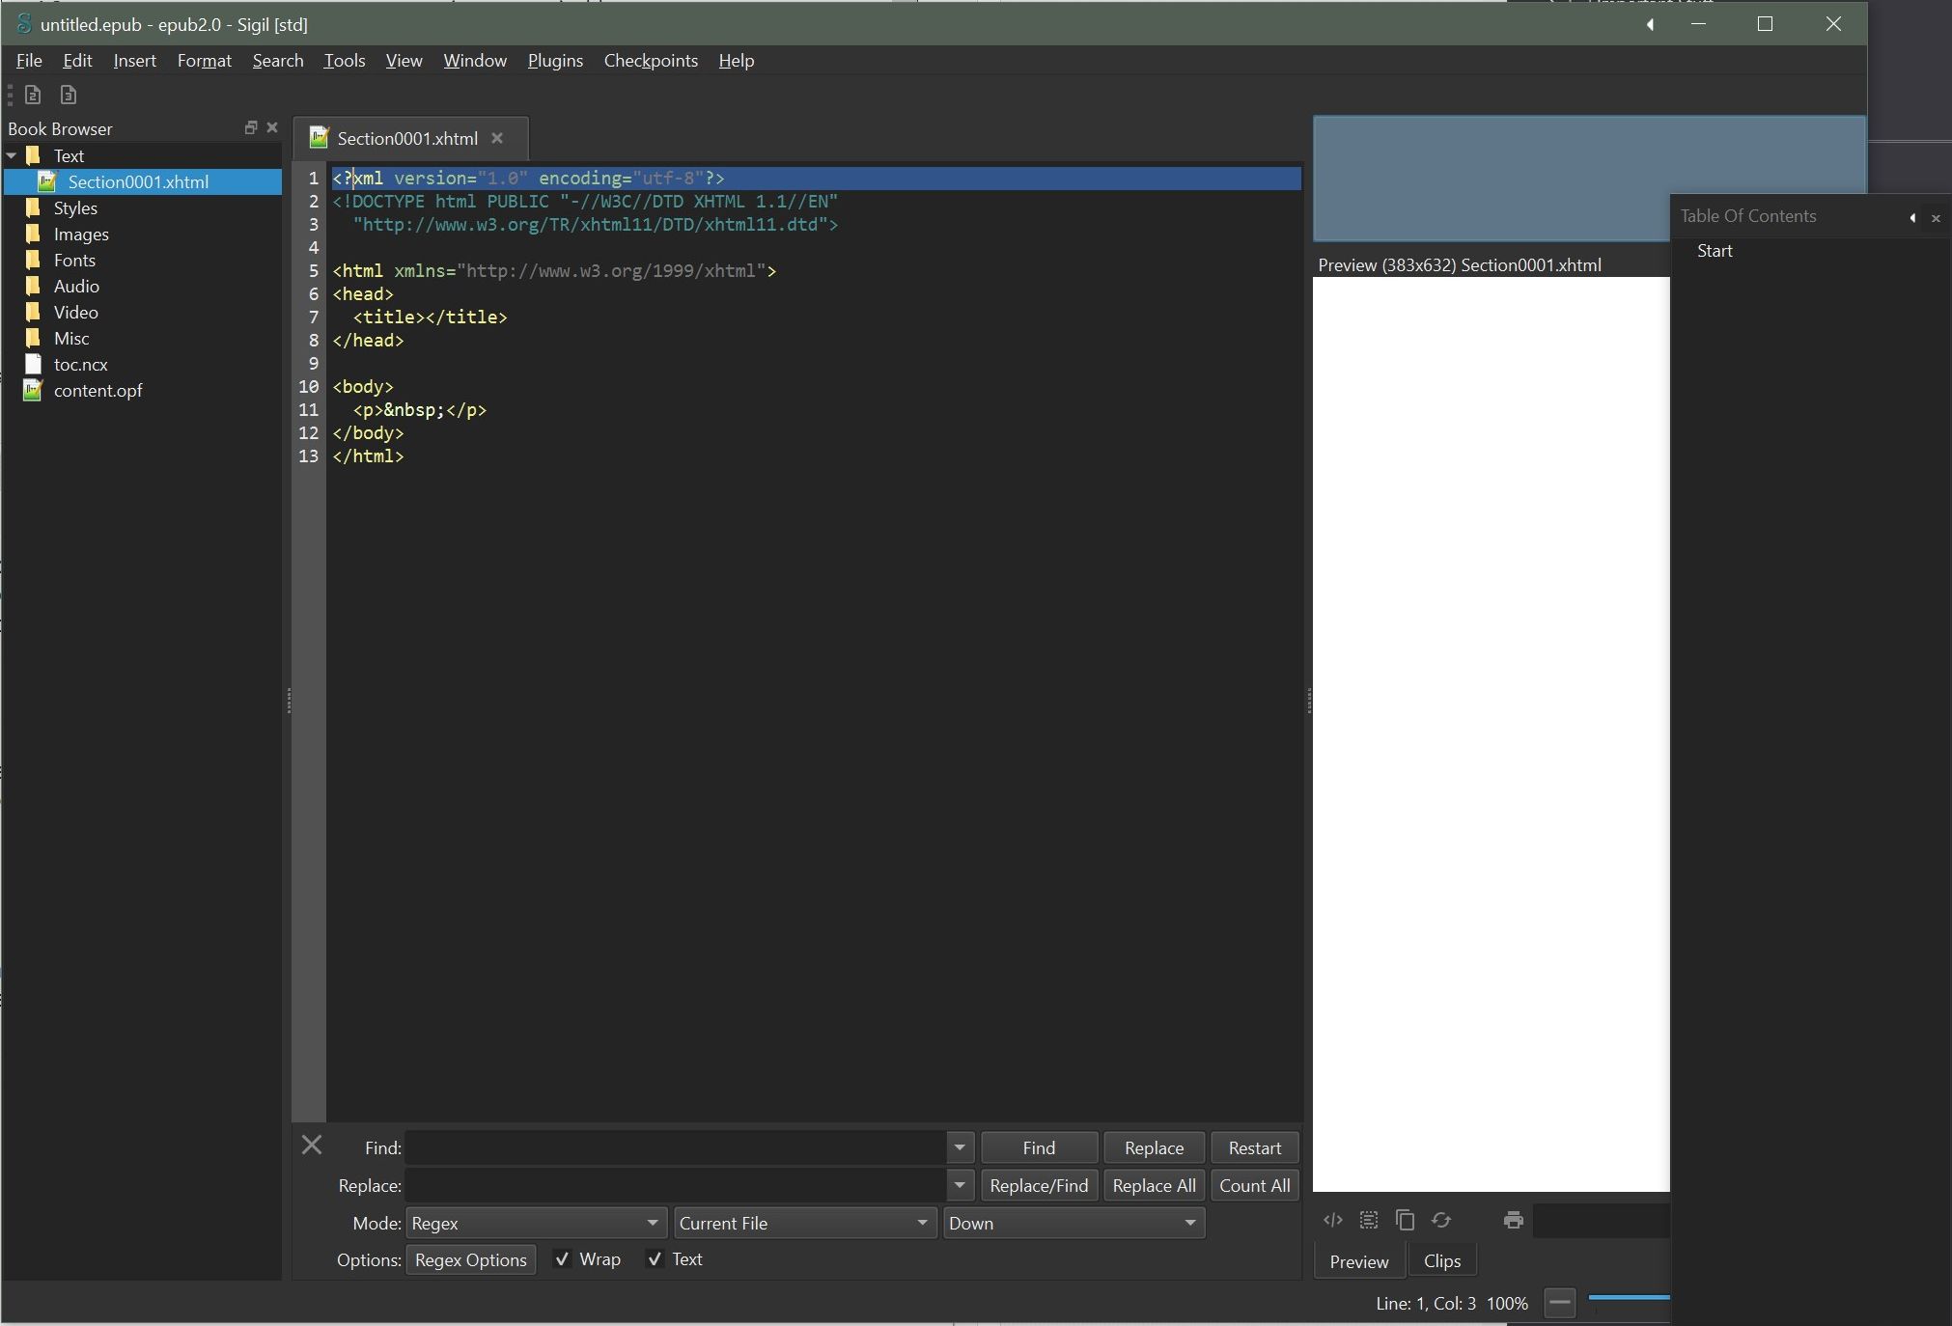Click the Regex Options button
Image resolution: width=1952 pixels, height=1326 pixels.
point(470,1259)
